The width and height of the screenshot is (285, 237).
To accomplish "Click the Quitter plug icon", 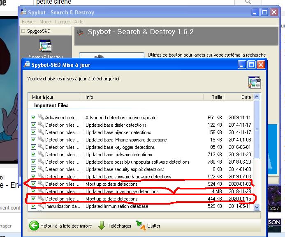I will 141,226.
